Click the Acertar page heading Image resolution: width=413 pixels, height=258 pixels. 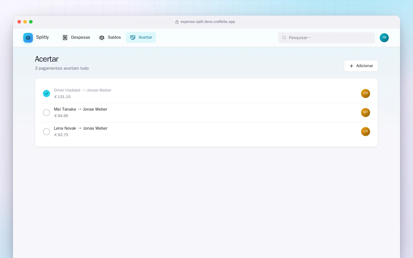pos(47,59)
